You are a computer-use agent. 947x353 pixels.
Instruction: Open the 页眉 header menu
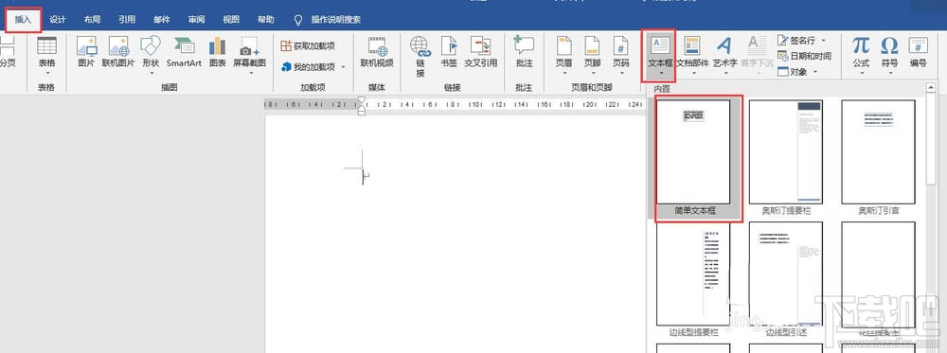tap(564, 56)
